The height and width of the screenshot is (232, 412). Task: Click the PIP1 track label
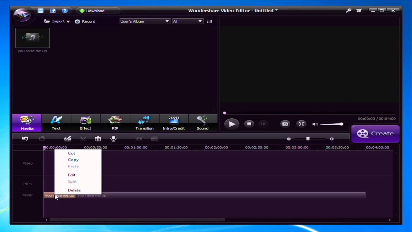pos(28,184)
